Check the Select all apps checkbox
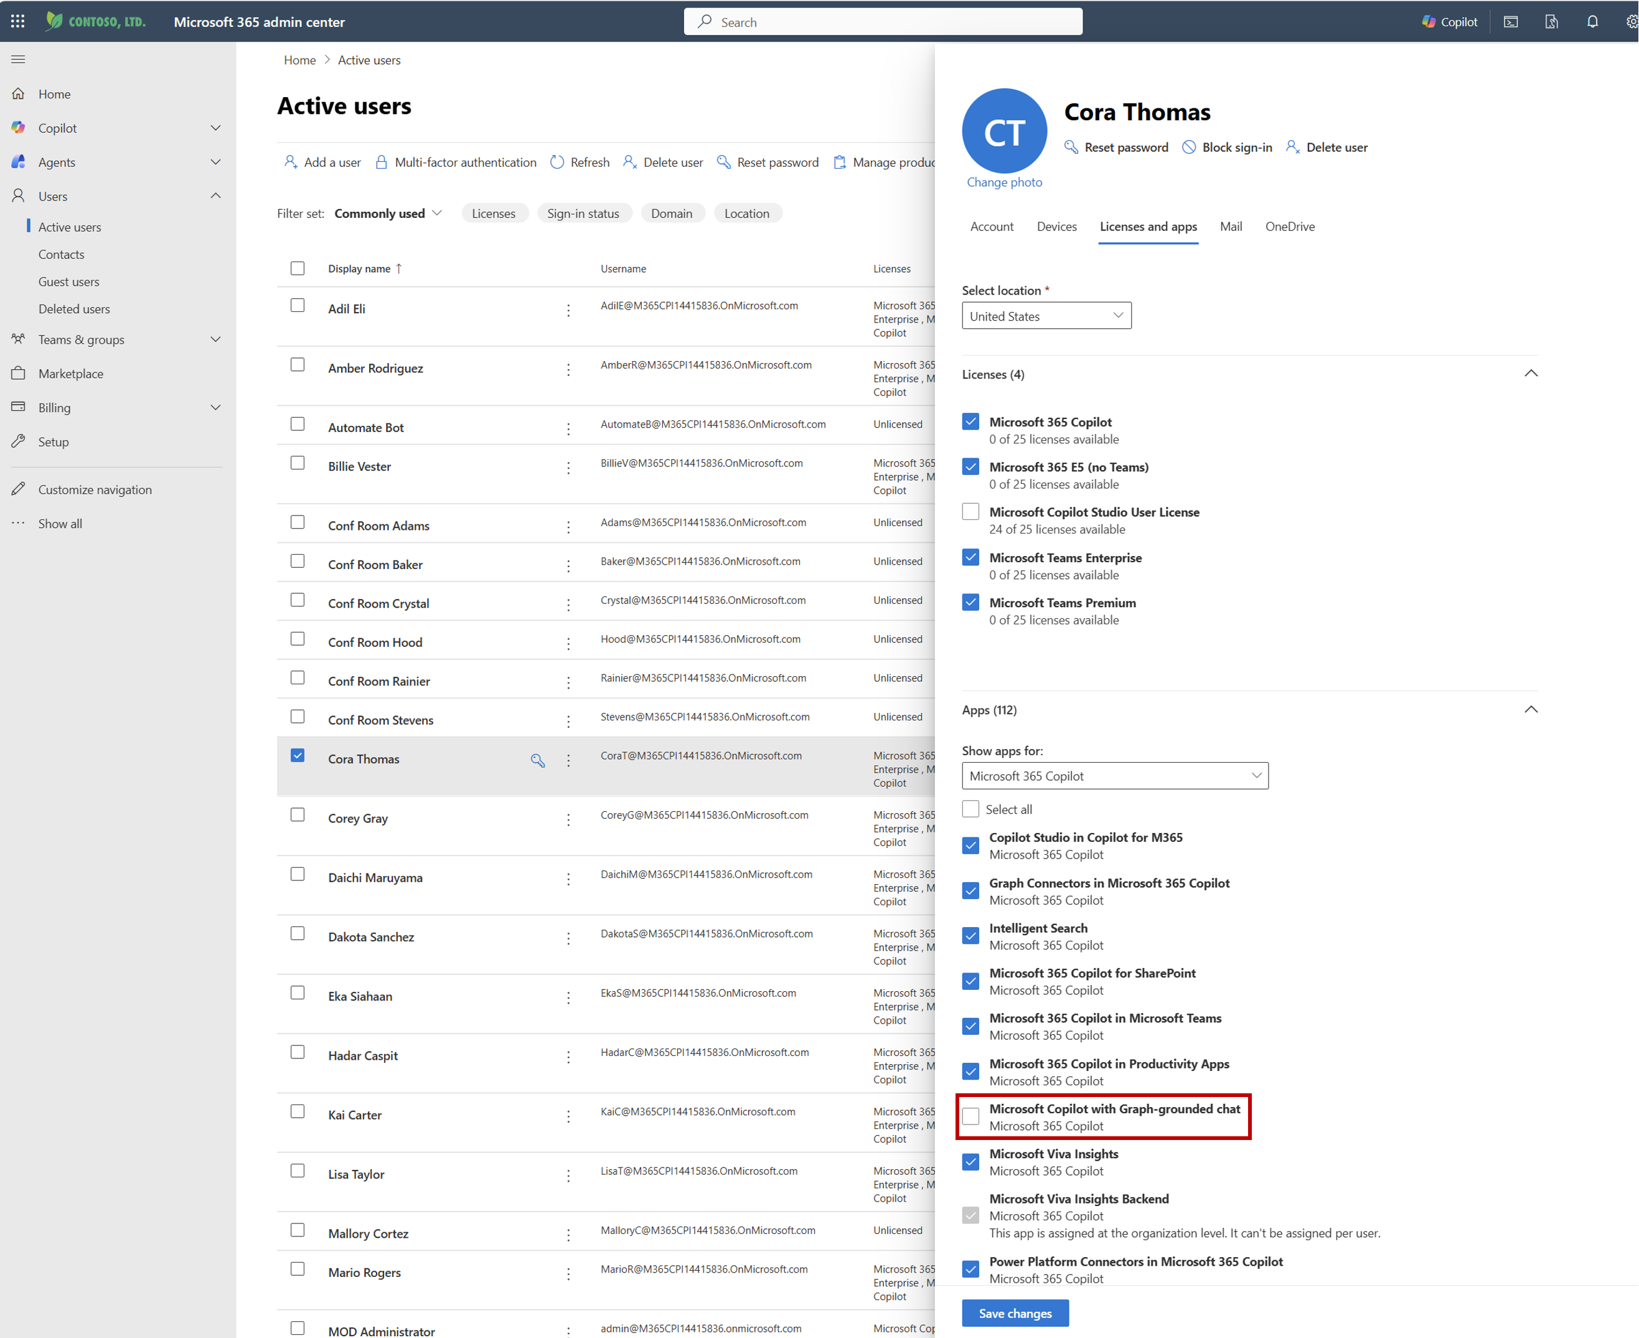 (971, 809)
